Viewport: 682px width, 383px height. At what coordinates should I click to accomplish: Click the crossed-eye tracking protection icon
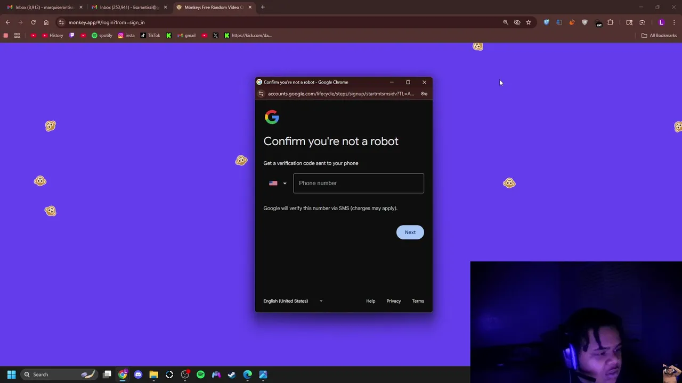(517, 22)
